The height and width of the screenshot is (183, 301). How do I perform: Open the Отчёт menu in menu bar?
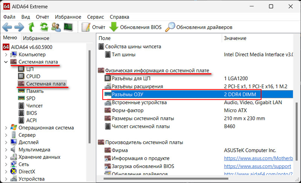[43, 17]
